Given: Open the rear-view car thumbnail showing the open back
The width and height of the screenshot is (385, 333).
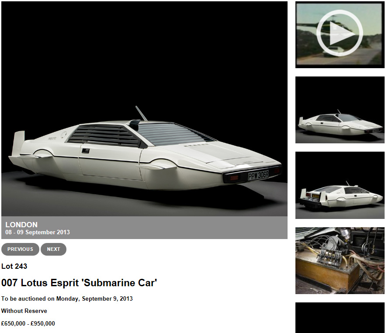Looking at the screenshot, I should (x=340, y=185).
